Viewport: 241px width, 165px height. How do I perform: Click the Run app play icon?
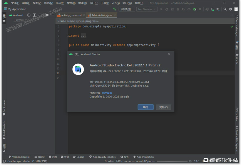pos(161,9)
